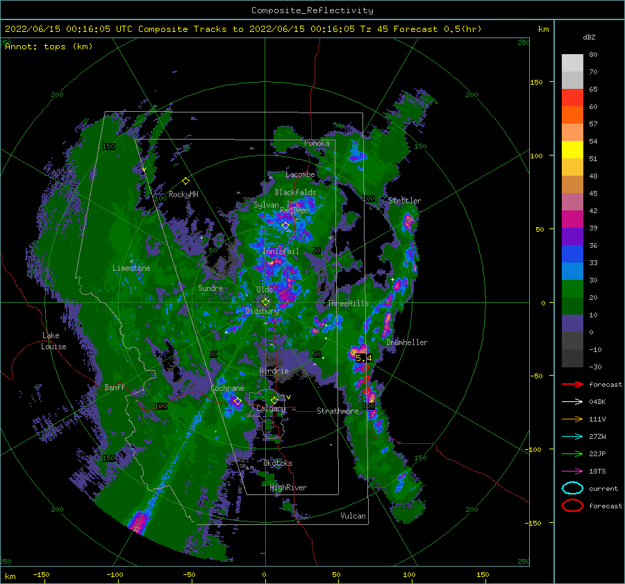Select the Ponoka city label

pyautogui.click(x=317, y=143)
